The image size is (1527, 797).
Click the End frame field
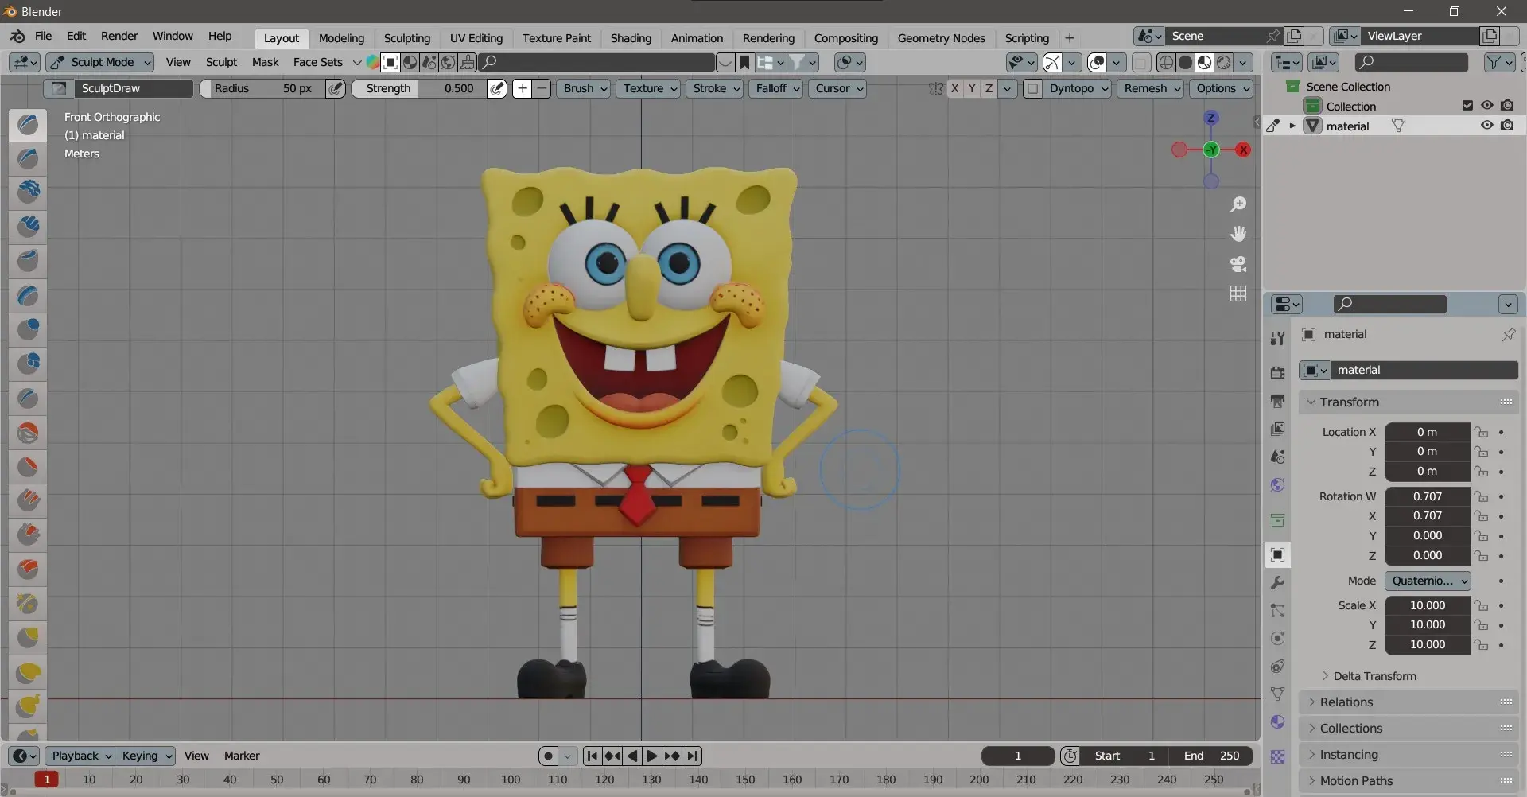(1211, 756)
